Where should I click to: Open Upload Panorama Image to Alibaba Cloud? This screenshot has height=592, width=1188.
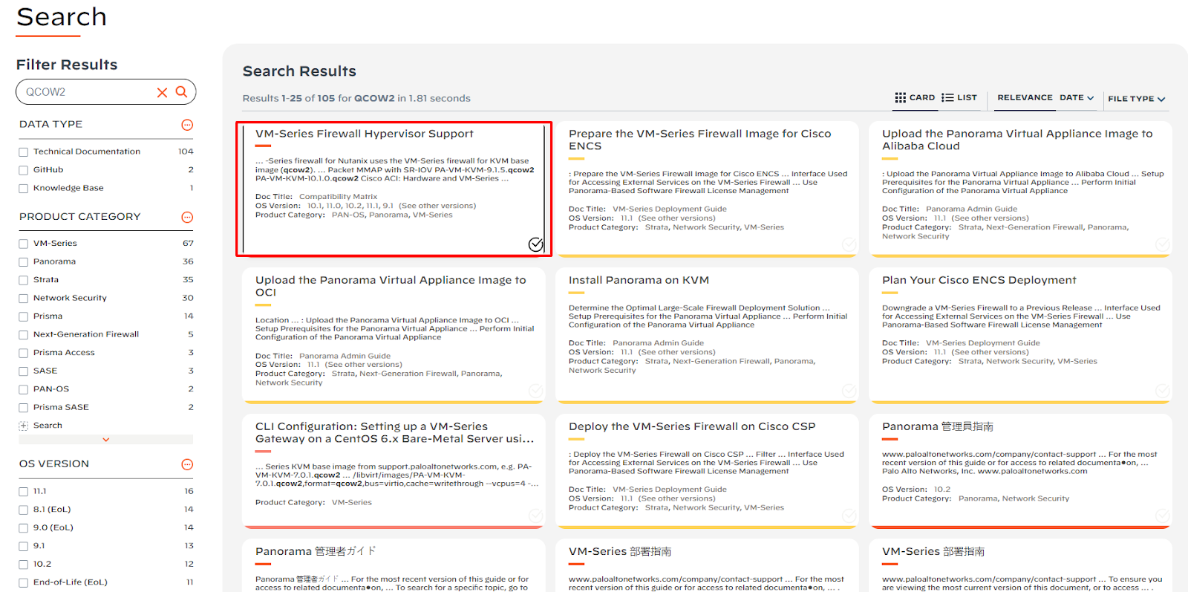[x=1017, y=140]
